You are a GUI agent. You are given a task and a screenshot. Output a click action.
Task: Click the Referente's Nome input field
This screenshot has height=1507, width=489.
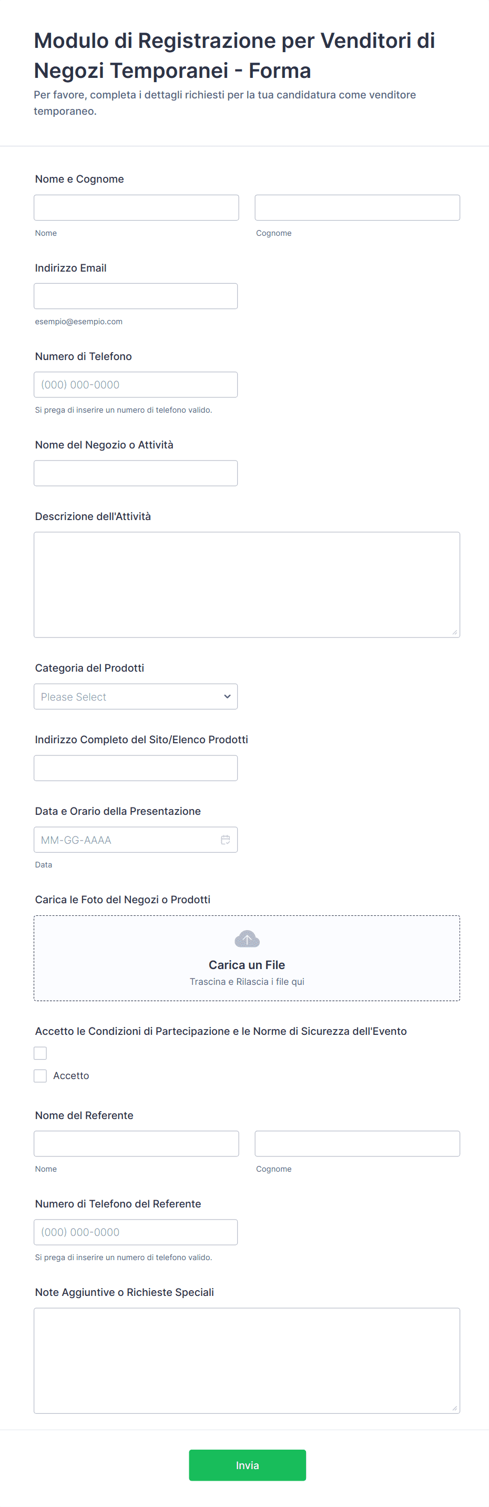click(x=136, y=1143)
